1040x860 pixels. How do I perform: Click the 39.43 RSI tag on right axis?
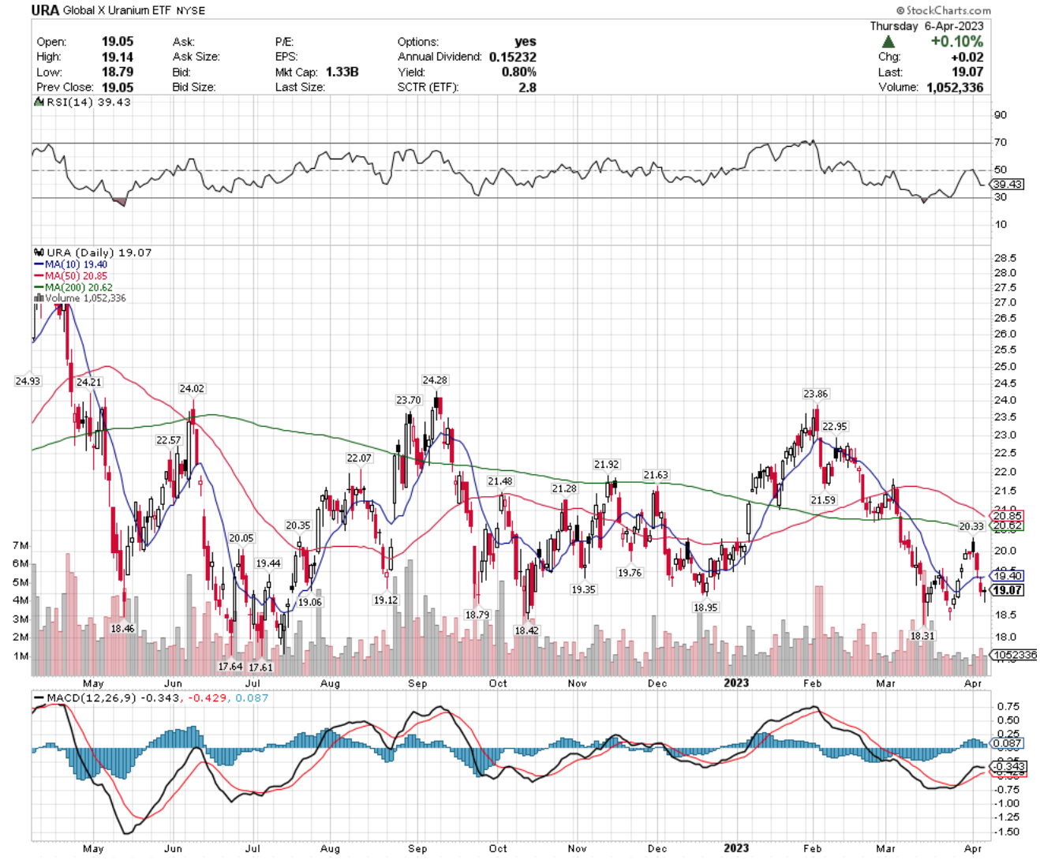[x=1008, y=184]
